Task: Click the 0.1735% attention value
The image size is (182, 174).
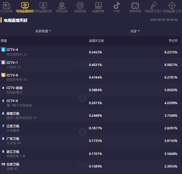Action: coord(95,141)
